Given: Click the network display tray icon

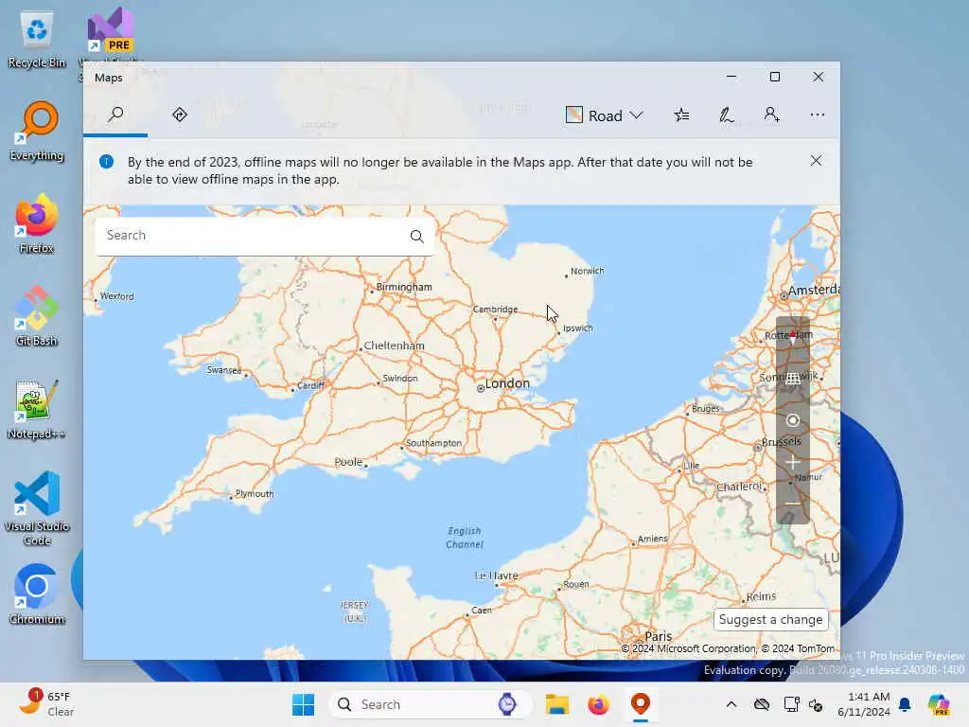Looking at the screenshot, I should coord(792,704).
